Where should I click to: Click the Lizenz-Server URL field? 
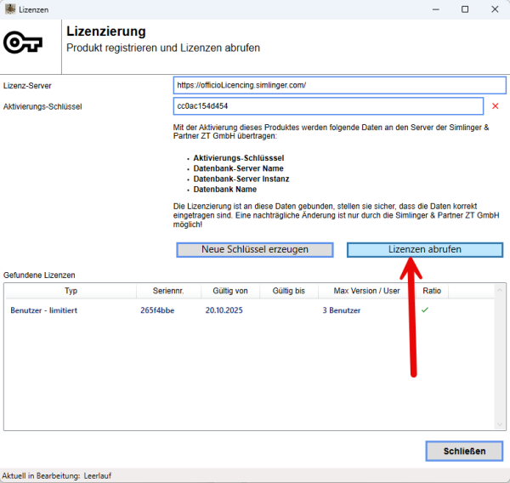coord(338,85)
